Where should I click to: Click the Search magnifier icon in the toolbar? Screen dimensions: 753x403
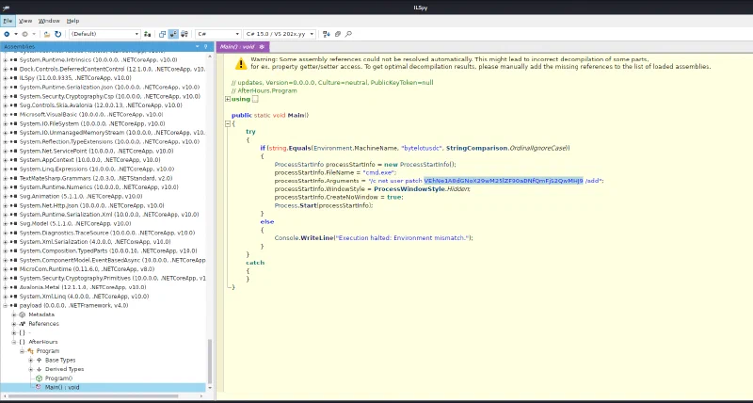tap(348, 34)
